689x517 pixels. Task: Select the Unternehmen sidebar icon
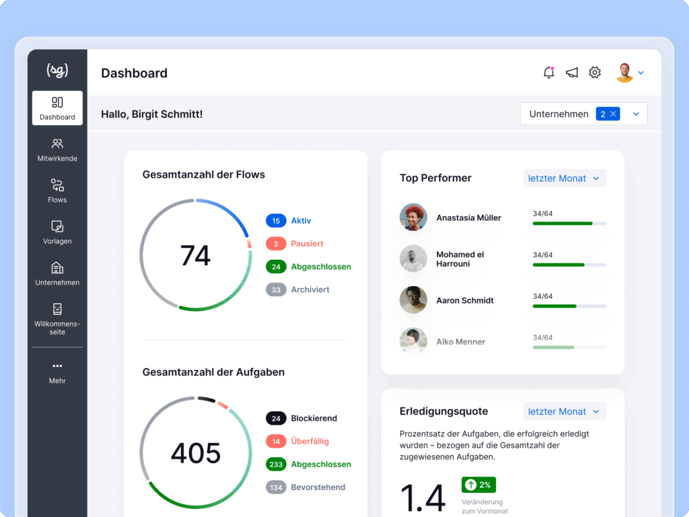tap(57, 273)
